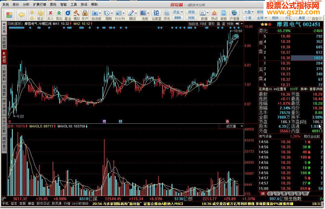Click the toolbar 预测 button under 研报

tap(191, 18)
